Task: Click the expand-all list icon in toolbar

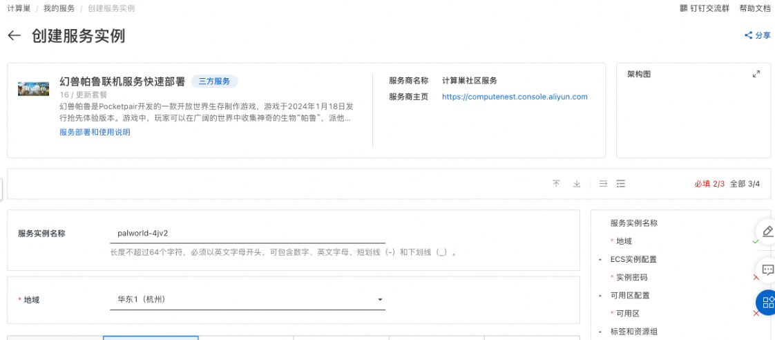Action: coord(621,184)
